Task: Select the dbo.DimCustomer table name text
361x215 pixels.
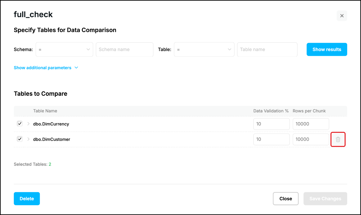Action: click(52, 139)
